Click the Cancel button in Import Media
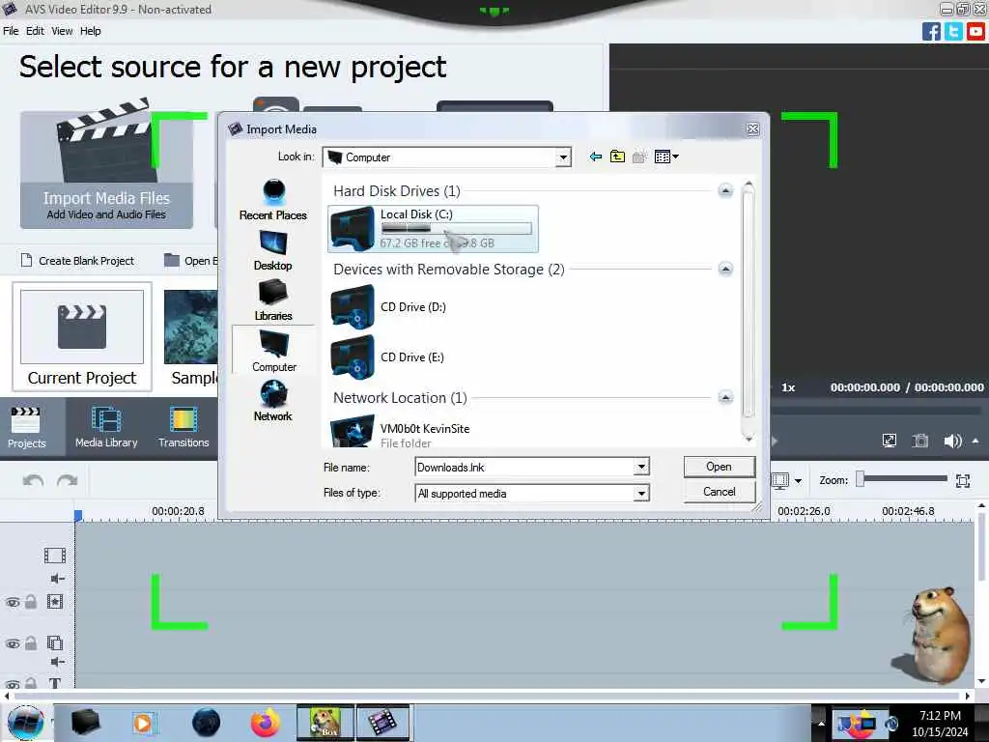The height and width of the screenshot is (742, 989). coord(719,492)
